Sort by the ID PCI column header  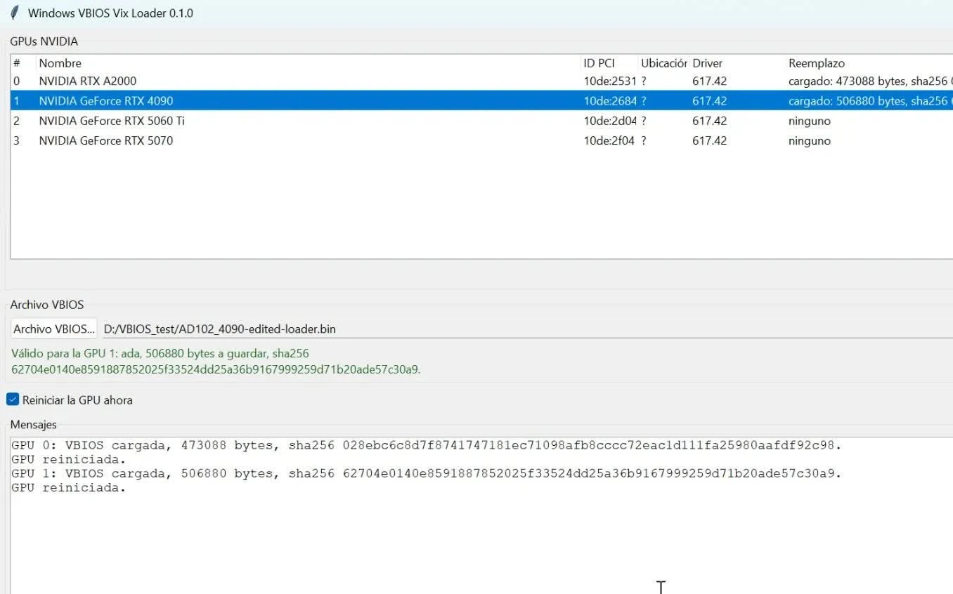tap(609, 63)
